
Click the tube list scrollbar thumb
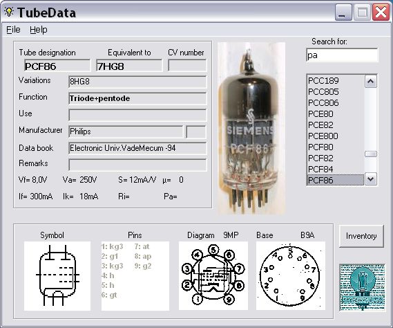371,154
